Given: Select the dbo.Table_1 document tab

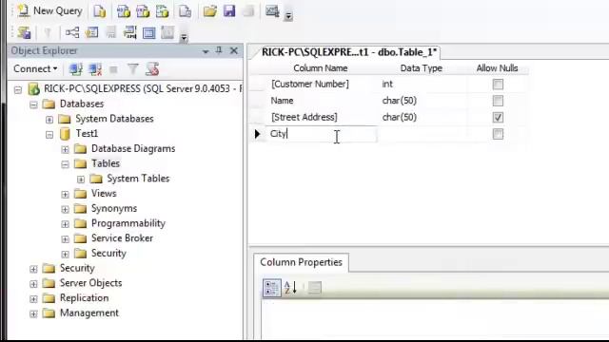Looking at the screenshot, I should click(349, 52).
